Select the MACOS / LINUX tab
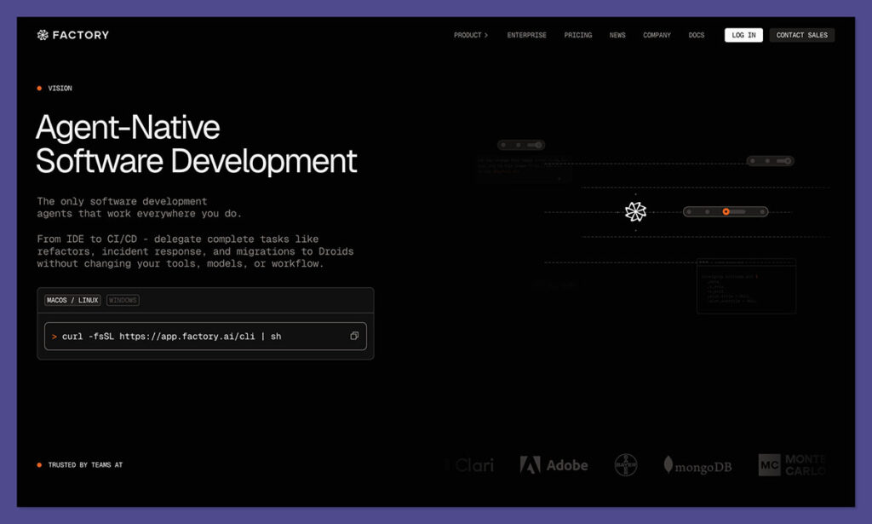Viewport: 872px width, 524px height. click(72, 300)
